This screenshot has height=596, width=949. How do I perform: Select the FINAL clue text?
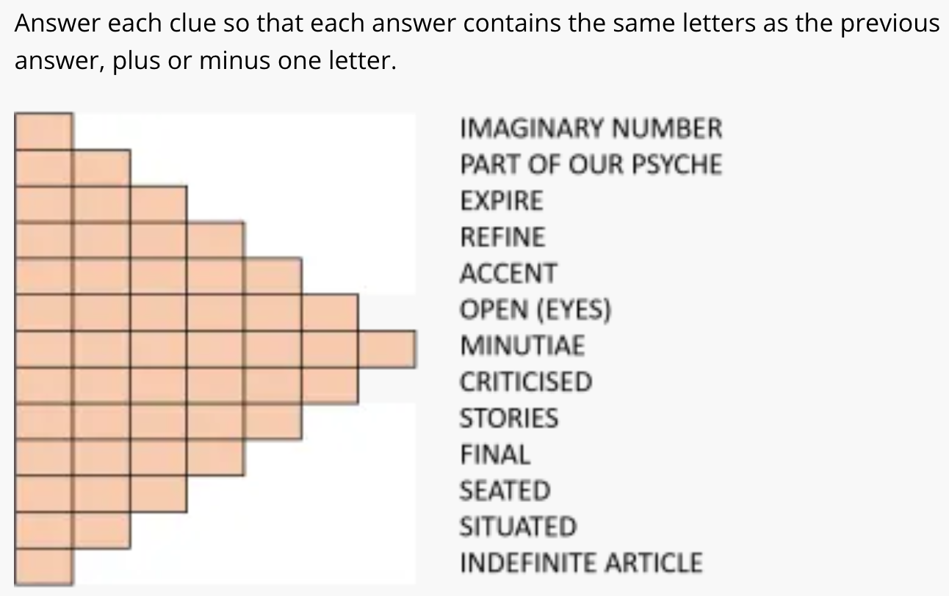(x=494, y=454)
